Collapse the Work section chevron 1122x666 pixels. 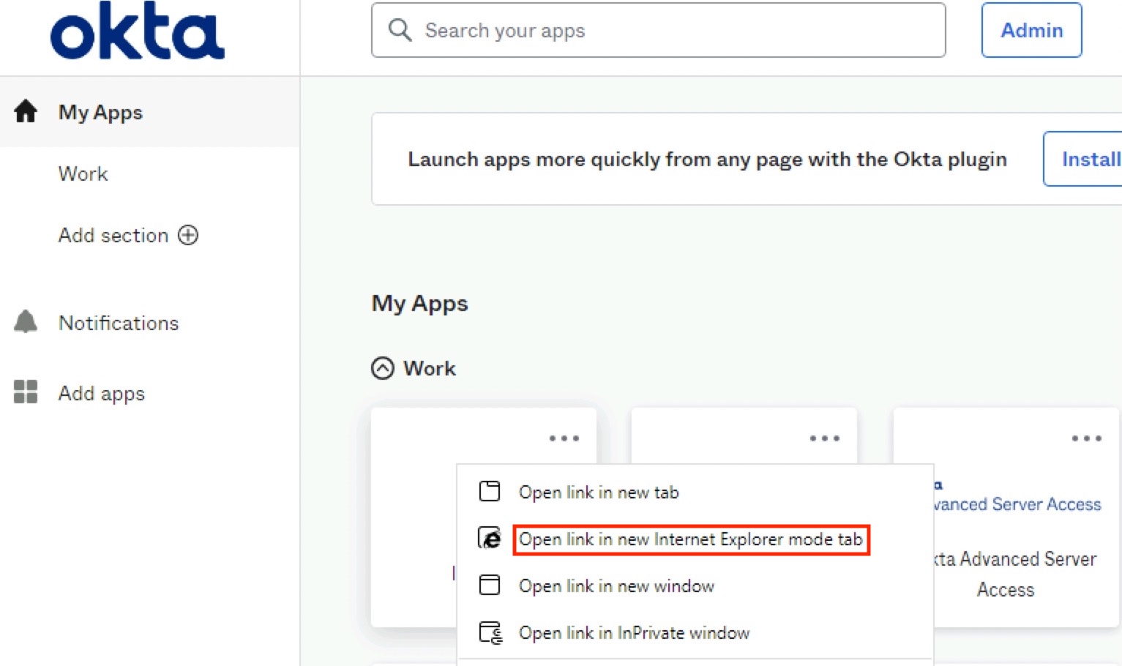(x=383, y=368)
